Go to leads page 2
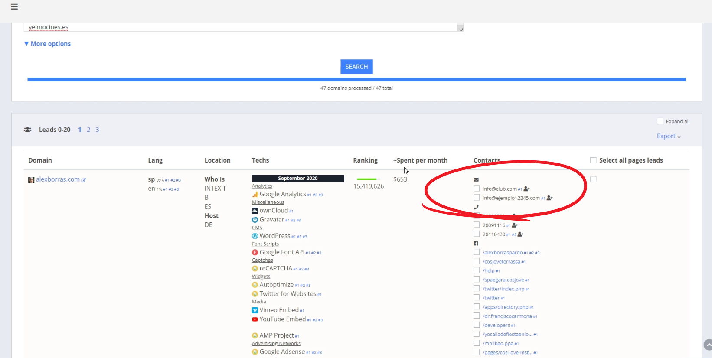Image resolution: width=712 pixels, height=358 pixels. (88, 130)
